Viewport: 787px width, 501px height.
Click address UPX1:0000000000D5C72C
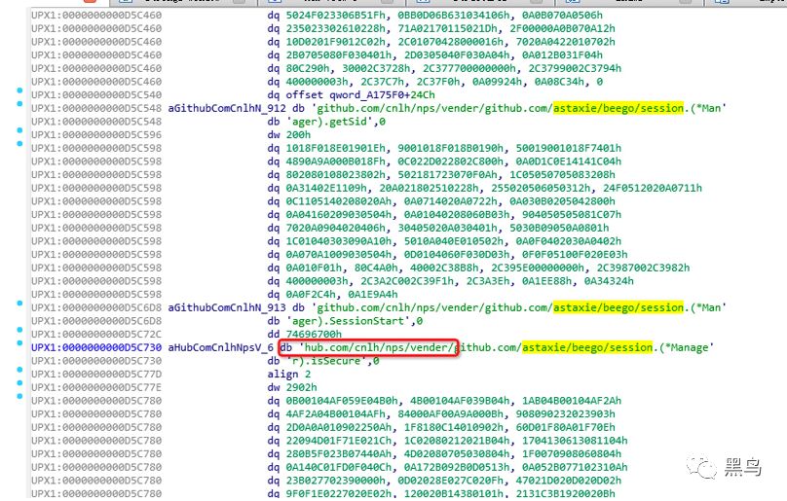click(96, 335)
